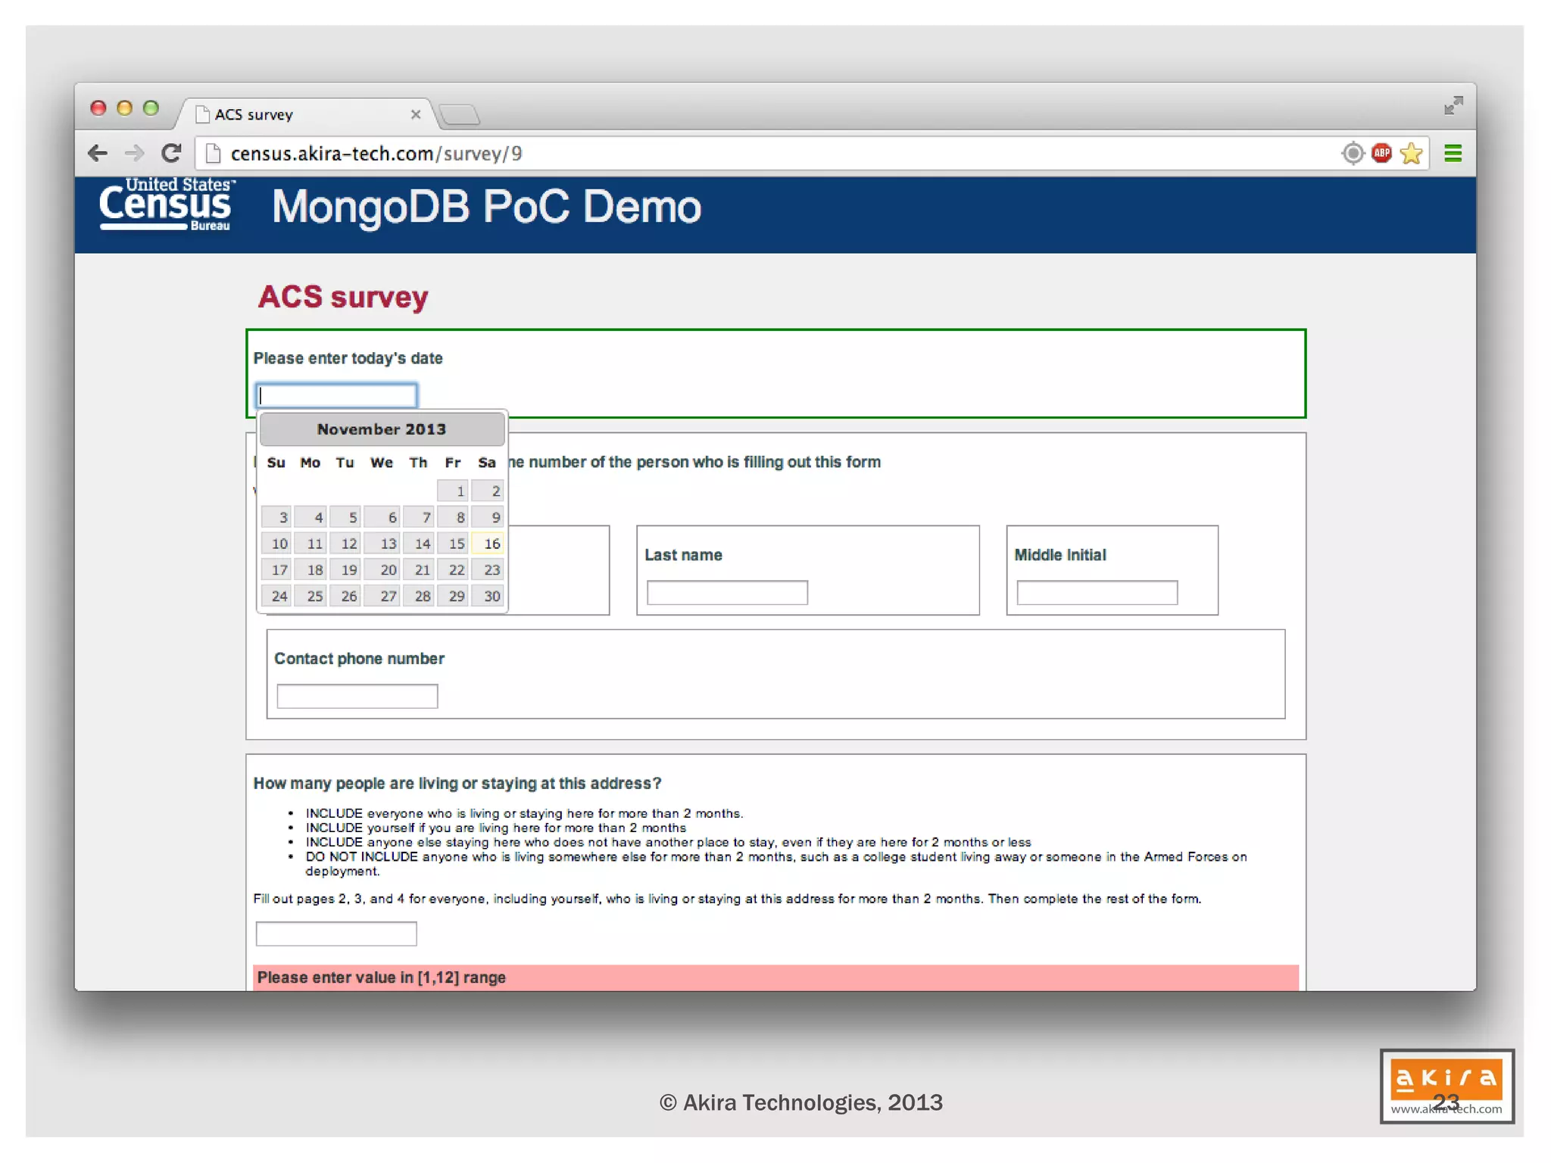Select November 1 in the datepicker
Image resolution: width=1551 pixels, height=1163 pixels.
pyautogui.click(x=454, y=491)
